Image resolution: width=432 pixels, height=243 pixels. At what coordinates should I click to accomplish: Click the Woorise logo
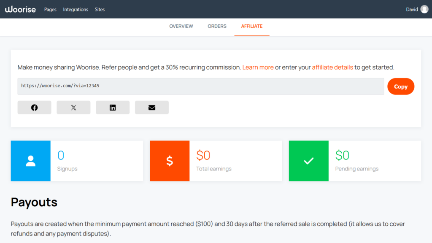coord(20,9)
